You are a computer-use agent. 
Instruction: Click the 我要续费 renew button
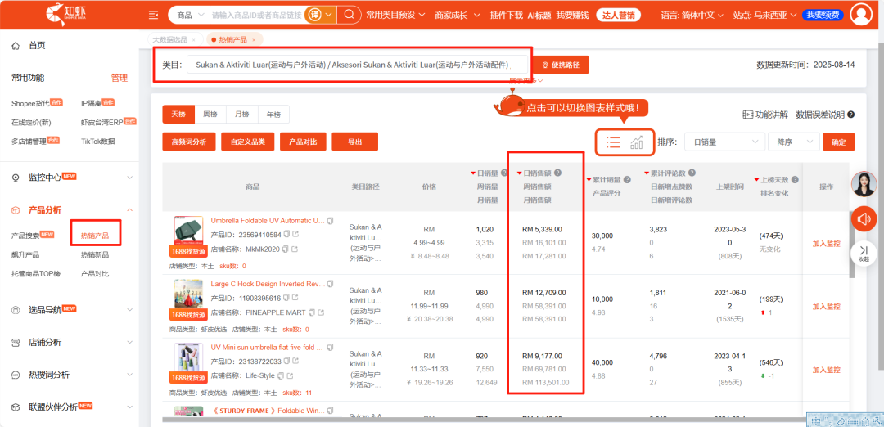pos(823,15)
